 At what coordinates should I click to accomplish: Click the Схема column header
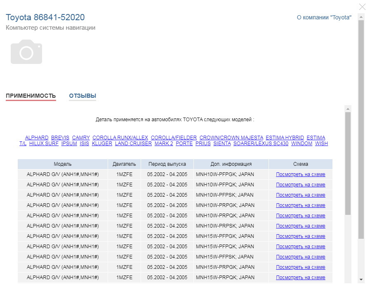(301, 164)
